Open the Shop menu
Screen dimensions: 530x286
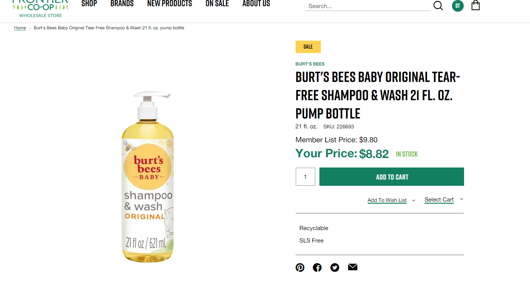[89, 4]
